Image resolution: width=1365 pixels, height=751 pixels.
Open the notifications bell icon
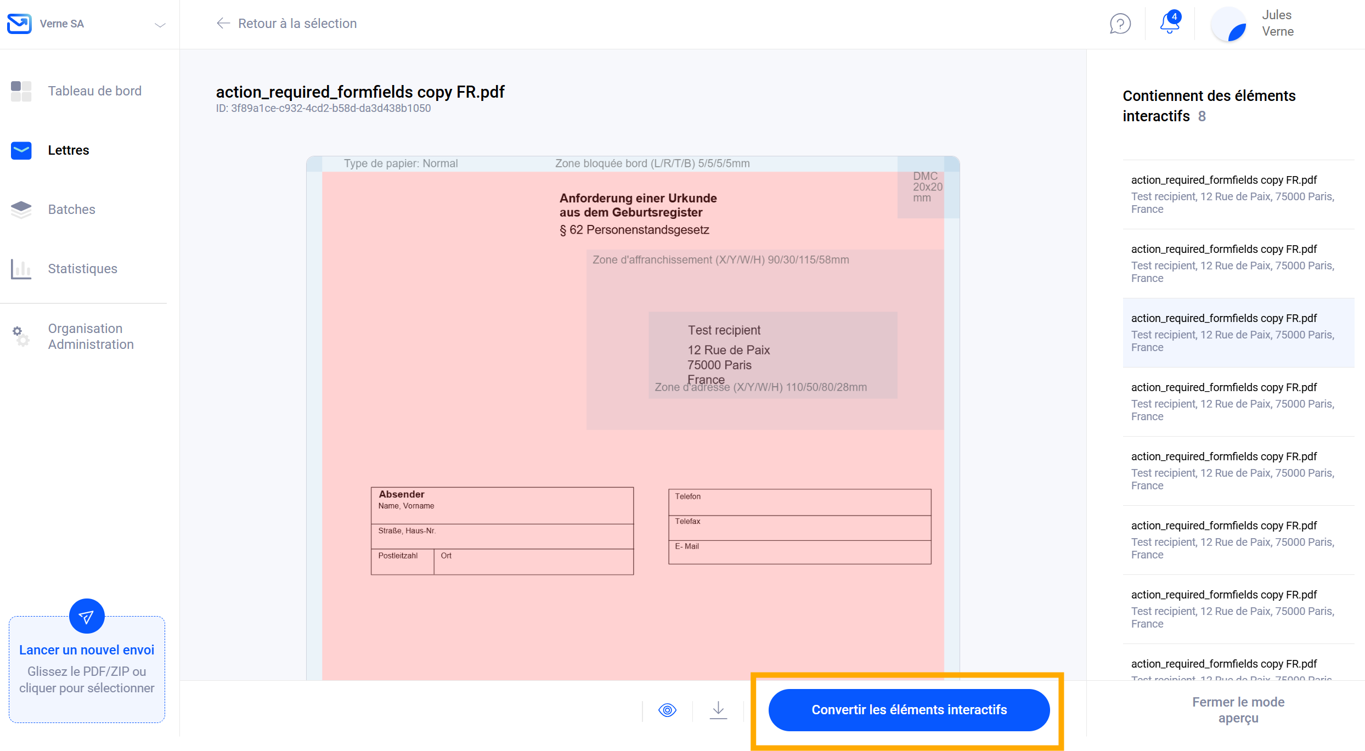coord(1169,23)
